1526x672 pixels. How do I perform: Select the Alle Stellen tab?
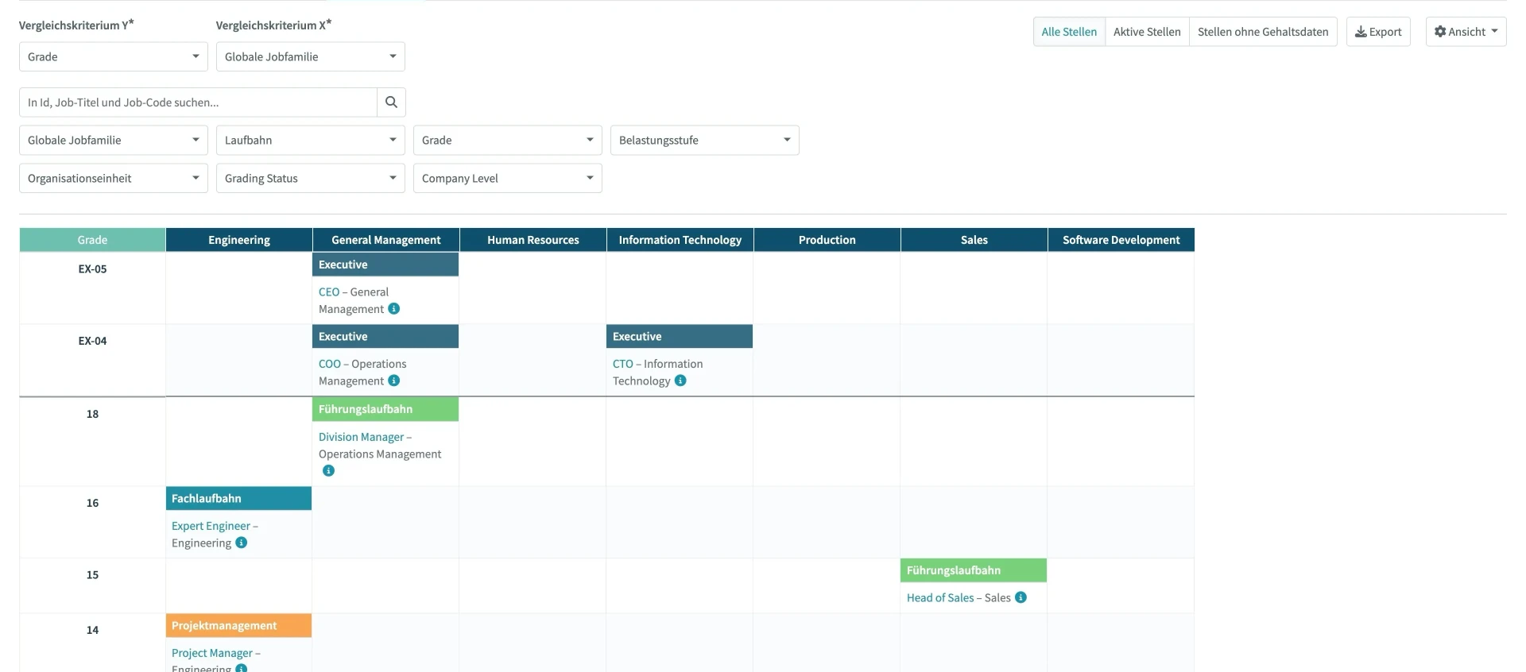tap(1069, 32)
